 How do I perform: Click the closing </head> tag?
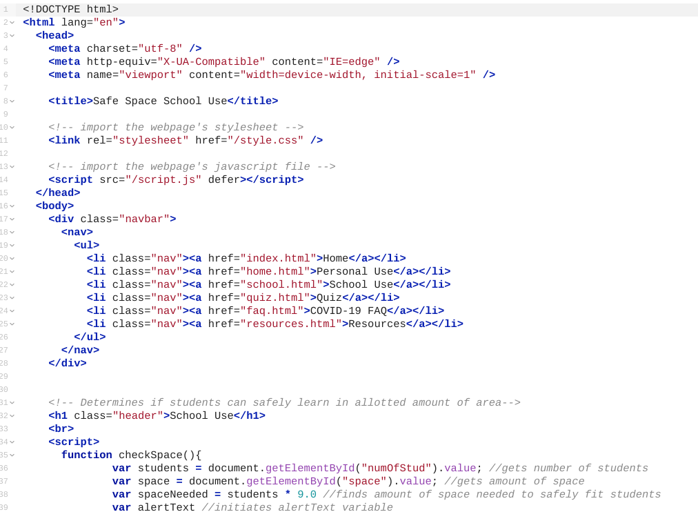58,193
